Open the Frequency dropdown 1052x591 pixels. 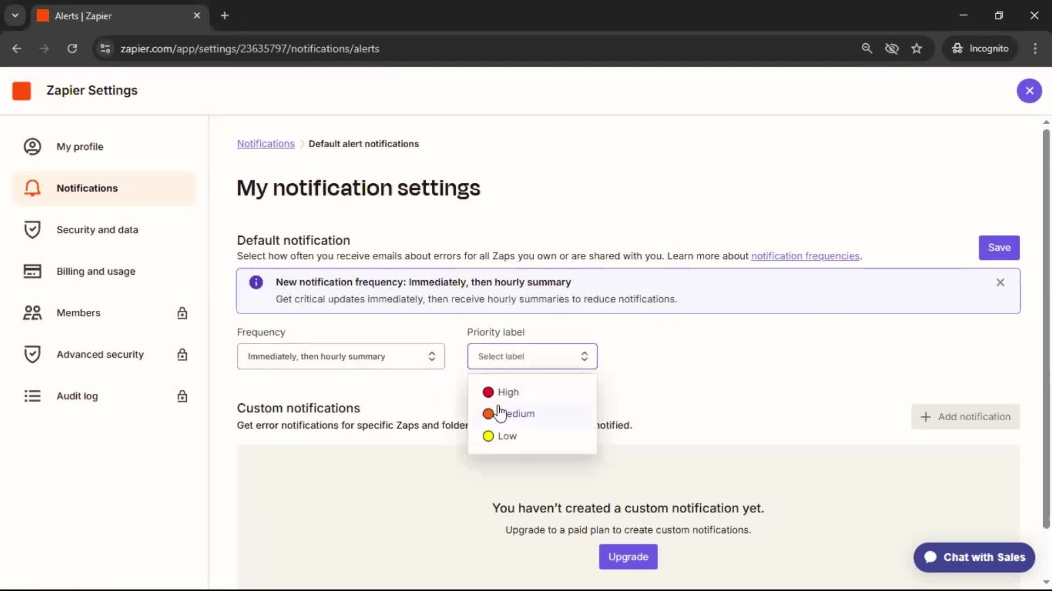[341, 356]
